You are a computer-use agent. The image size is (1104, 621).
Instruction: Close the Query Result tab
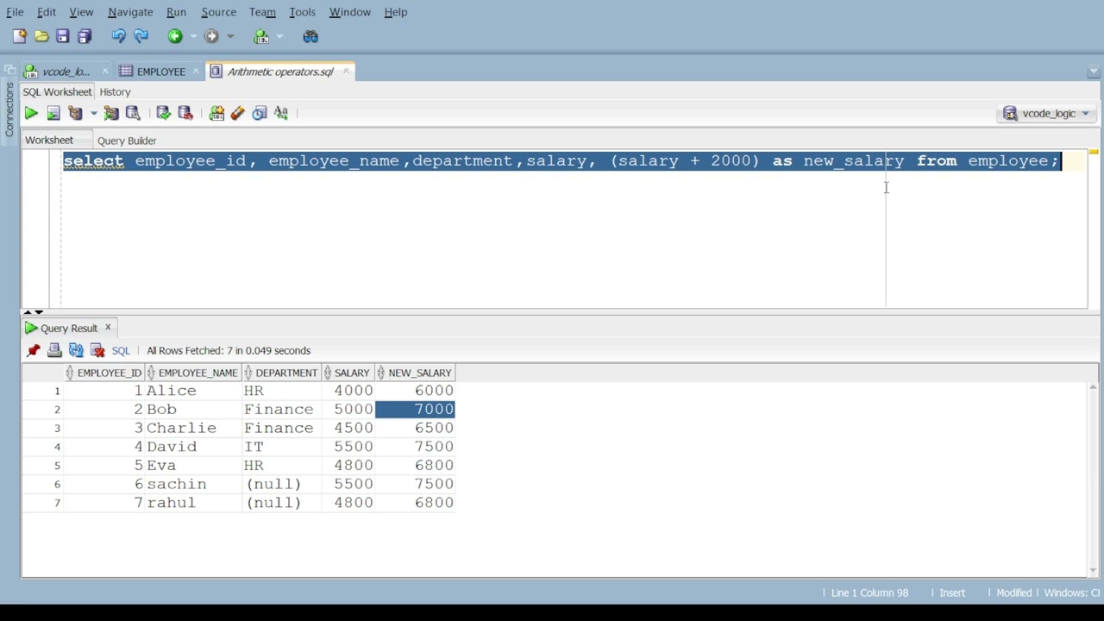[108, 327]
